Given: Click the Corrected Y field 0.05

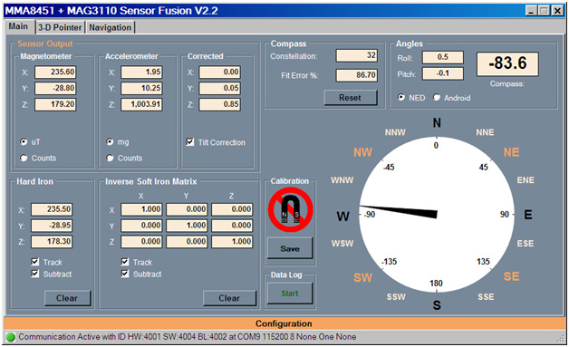Looking at the screenshot, I should 220,88.
